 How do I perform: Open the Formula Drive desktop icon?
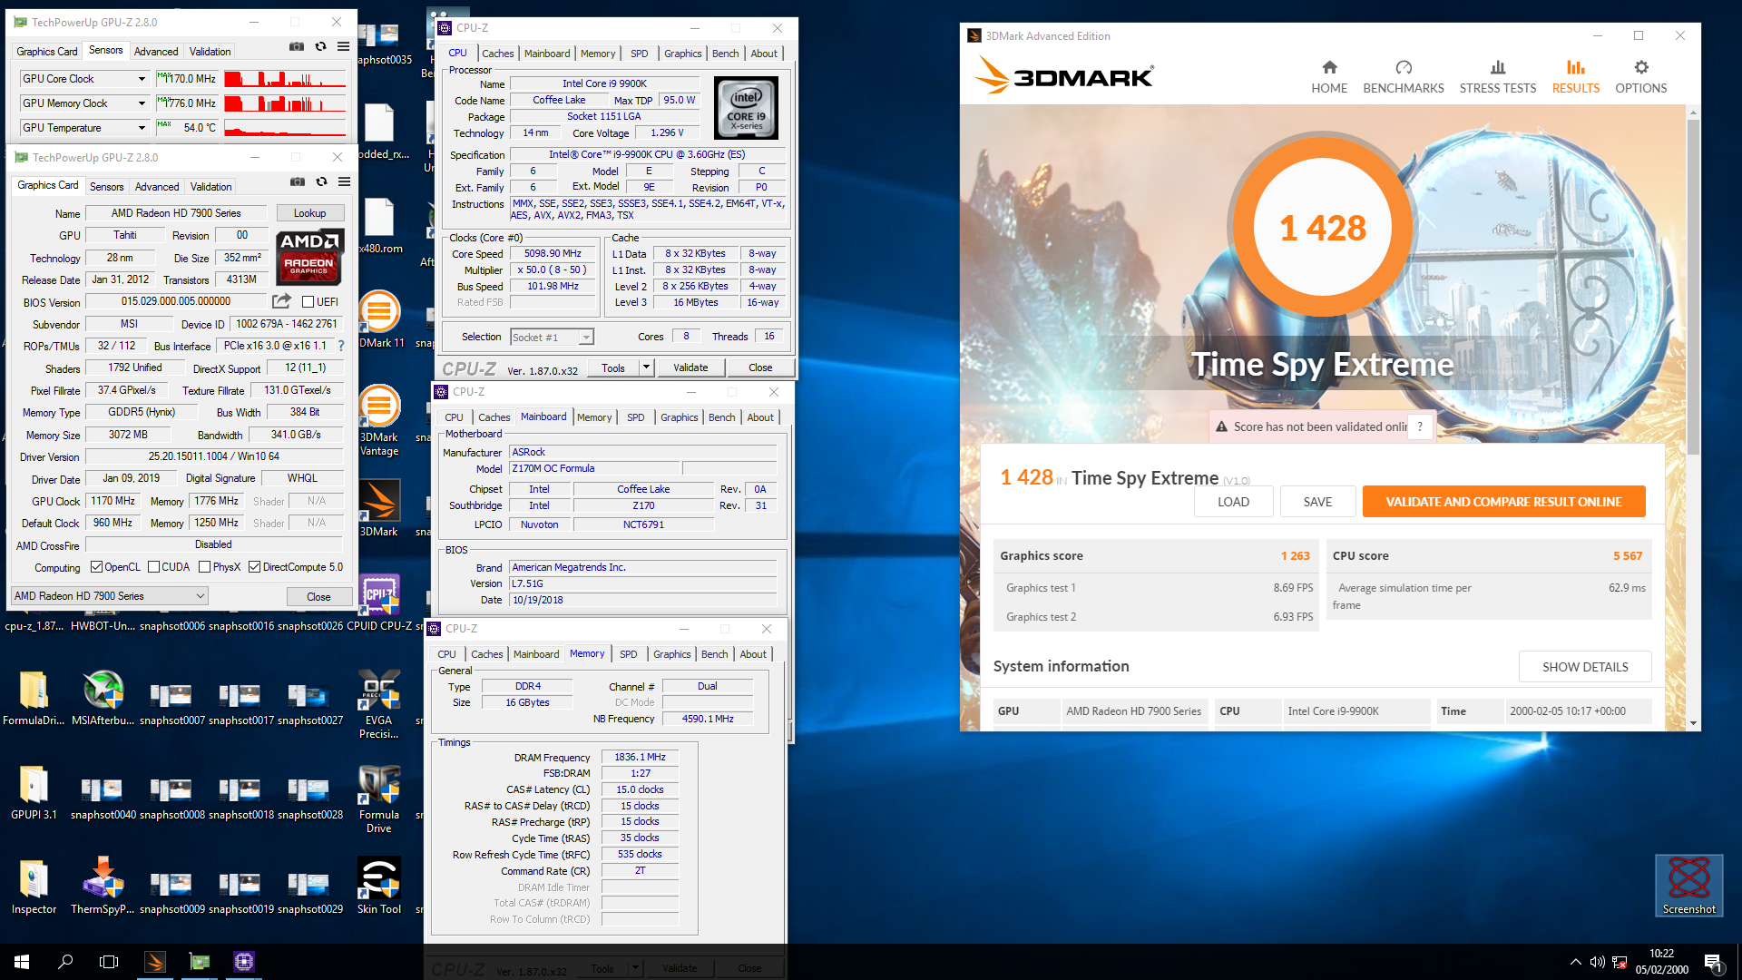(378, 799)
